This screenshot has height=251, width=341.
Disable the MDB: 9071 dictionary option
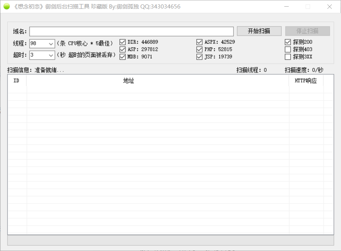coord(122,56)
